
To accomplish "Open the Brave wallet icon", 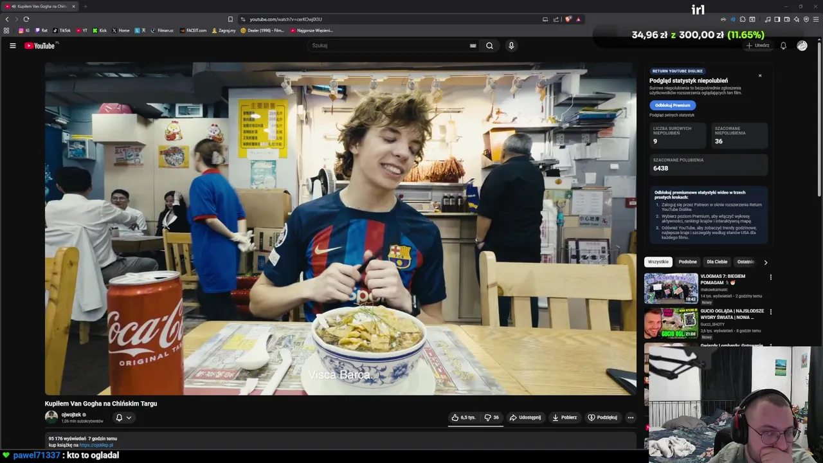I will 787,19.
